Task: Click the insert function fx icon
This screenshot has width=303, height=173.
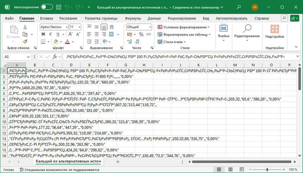Action: tap(55, 57)
